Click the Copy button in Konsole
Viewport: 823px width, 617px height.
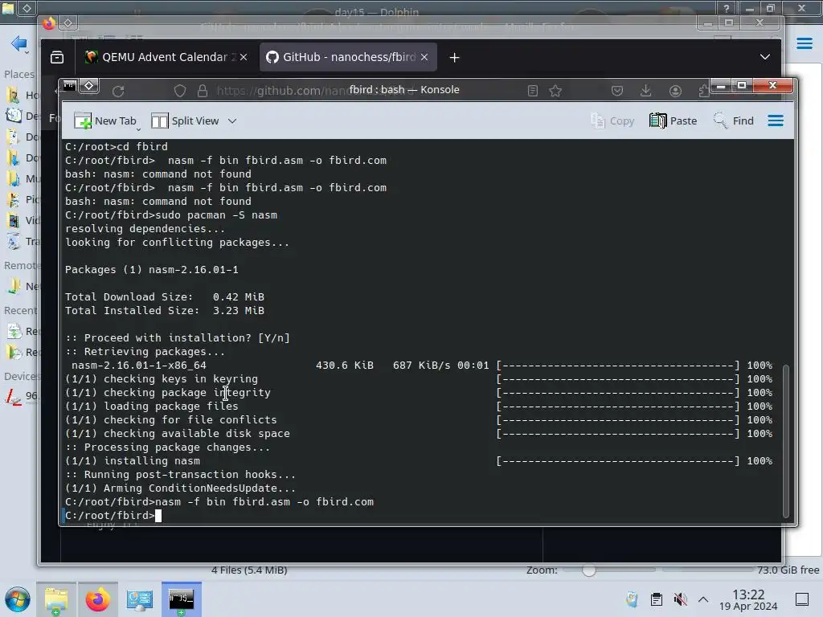(612, 121)
